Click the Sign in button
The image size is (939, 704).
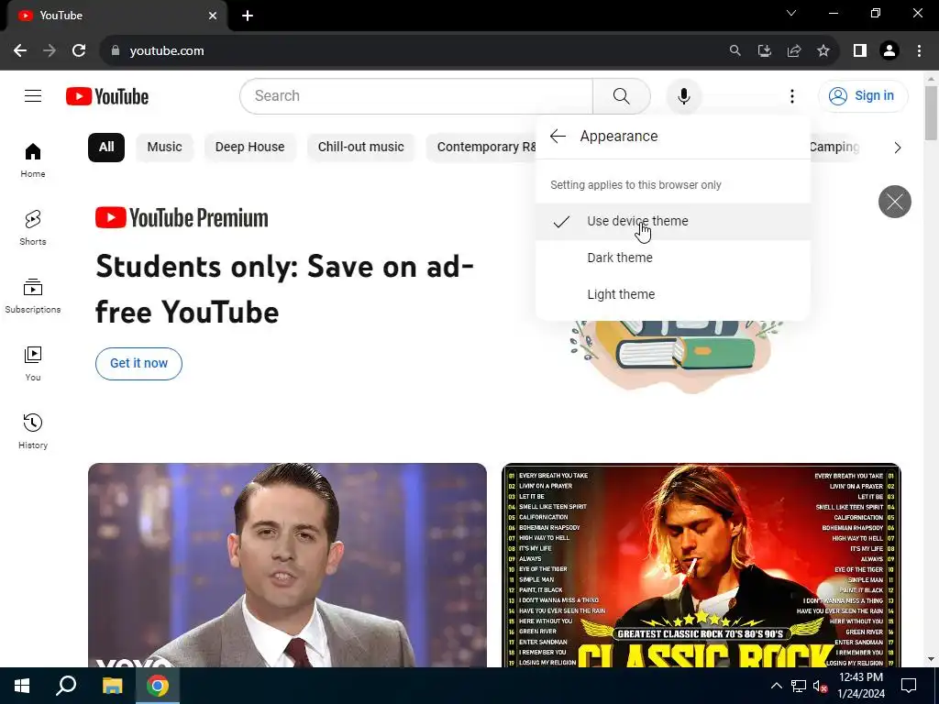pos(863,95)
